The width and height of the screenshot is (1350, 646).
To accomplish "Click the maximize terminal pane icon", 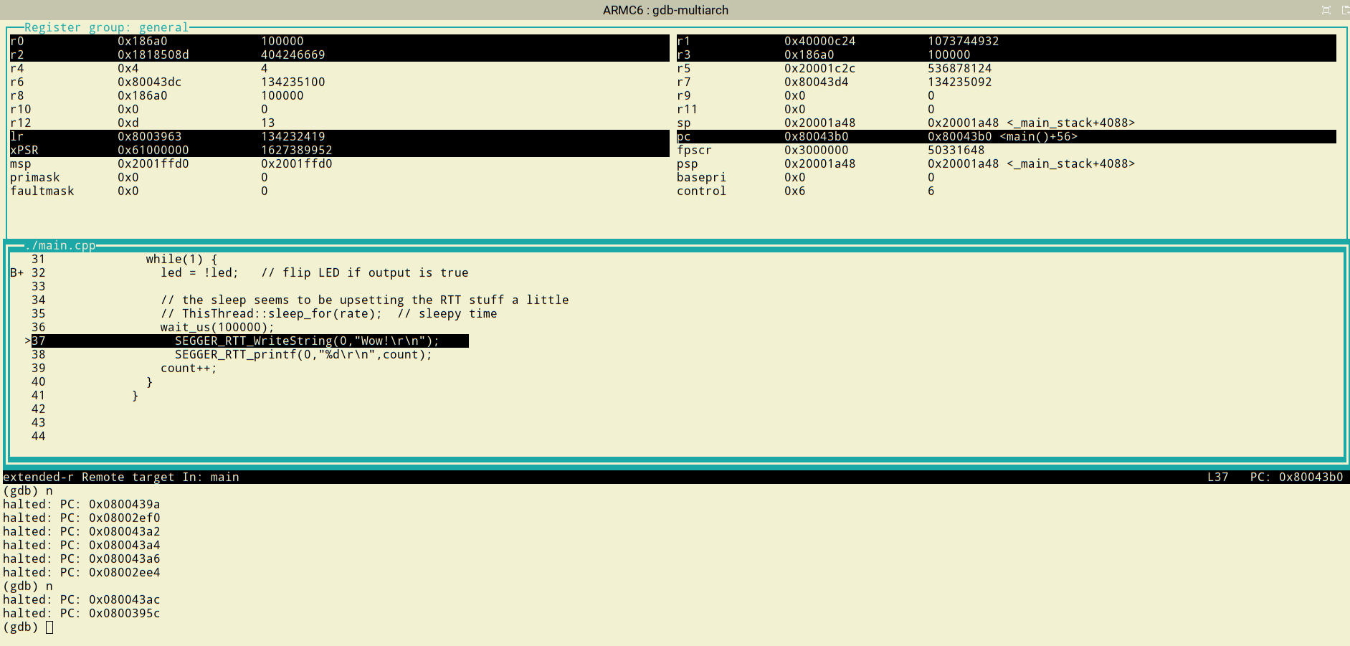I will 1326,10.
